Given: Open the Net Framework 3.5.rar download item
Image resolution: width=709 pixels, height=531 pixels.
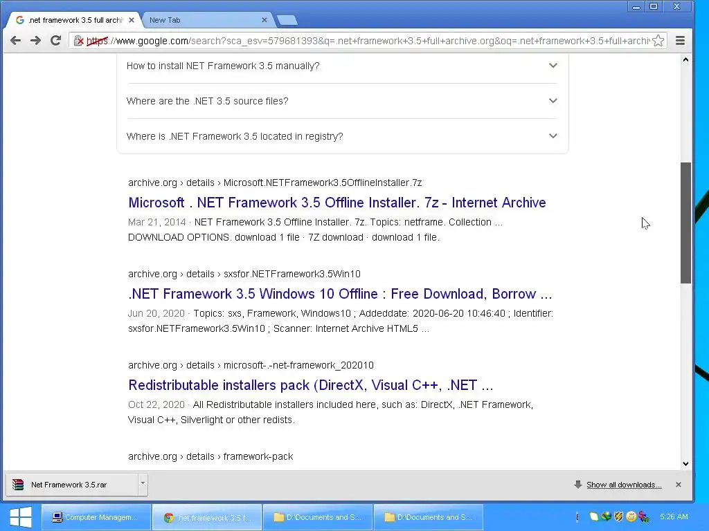Looking at the screenshot, I should [72, 485].
